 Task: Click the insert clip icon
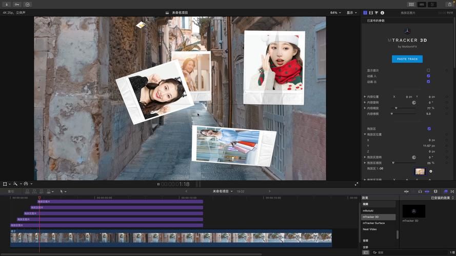click(x=34, y=191)
